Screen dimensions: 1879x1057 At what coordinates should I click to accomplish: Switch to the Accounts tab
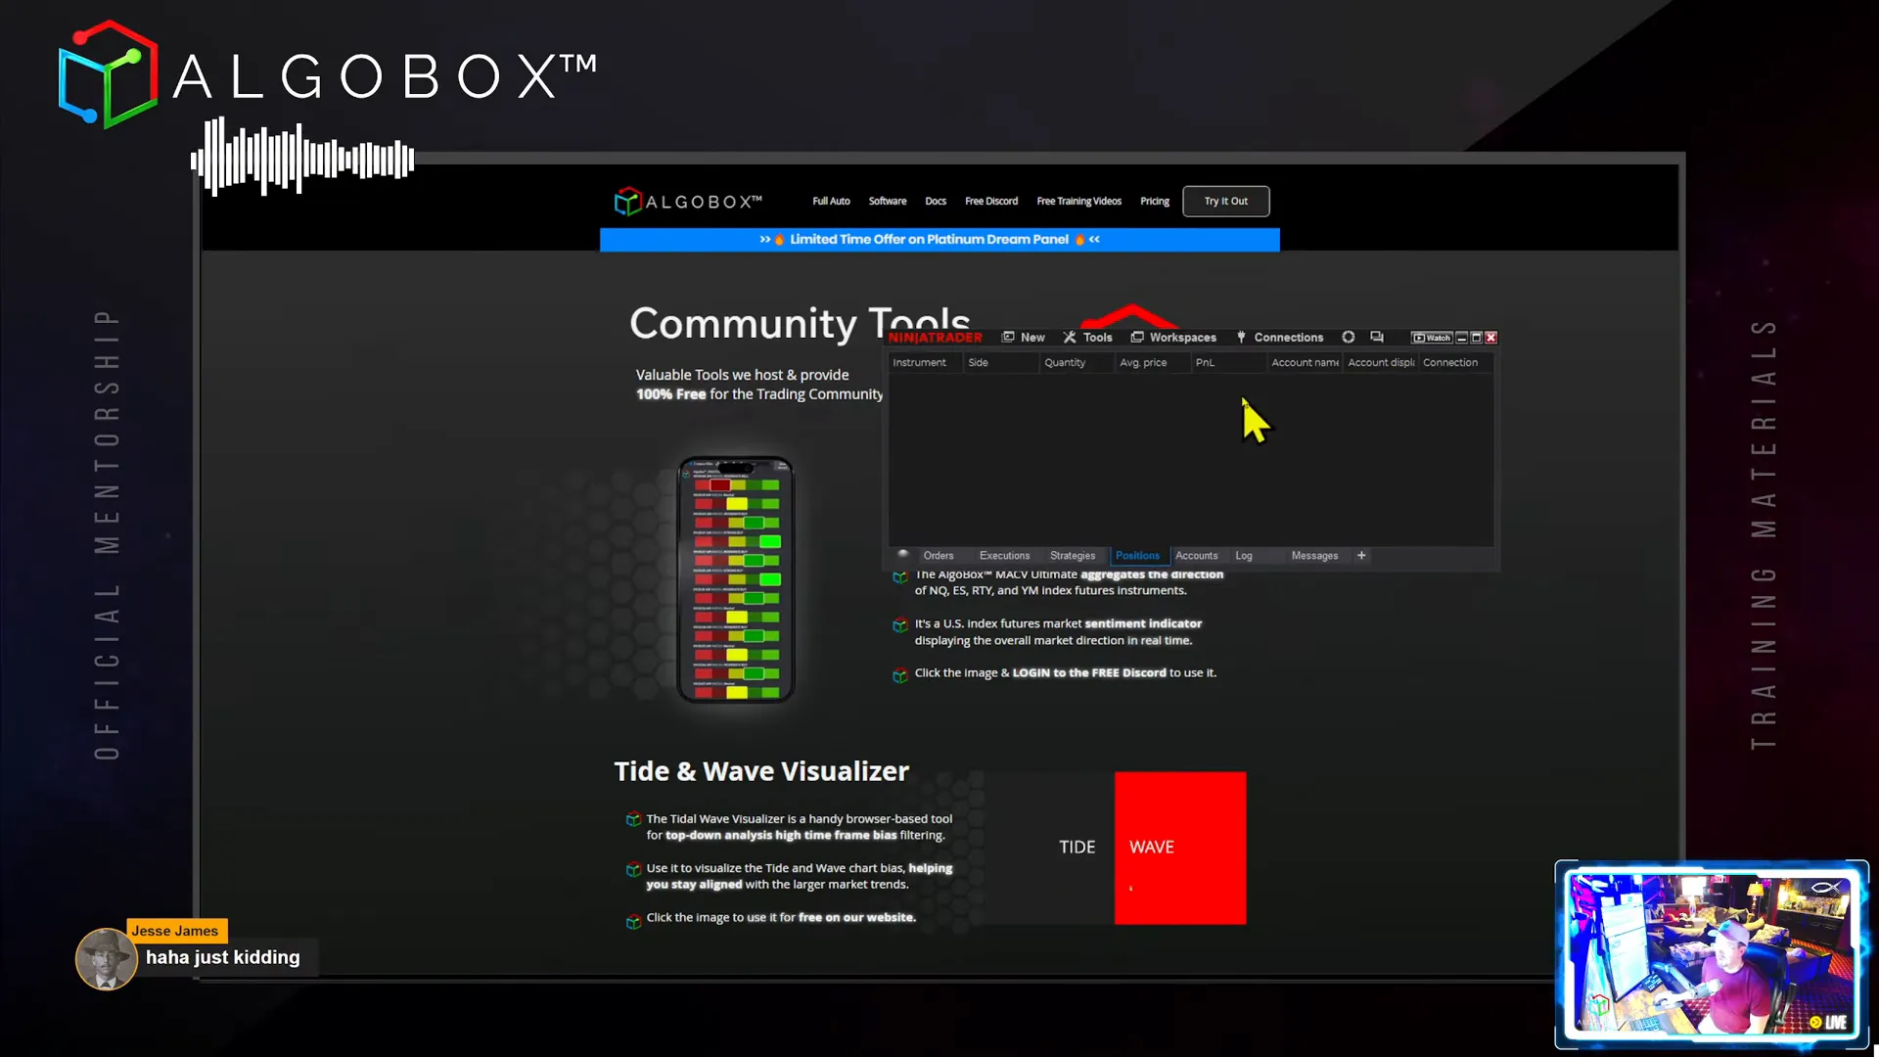[1196, 555]
